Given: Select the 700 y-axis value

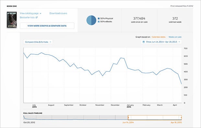Looking at the screenshot, I should pyautogui.click(x=185, y=48).
